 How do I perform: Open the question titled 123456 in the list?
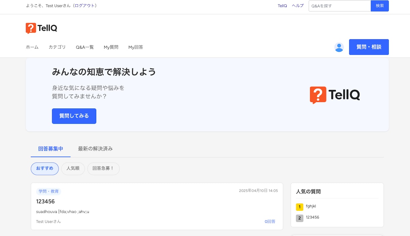(45, 201)
